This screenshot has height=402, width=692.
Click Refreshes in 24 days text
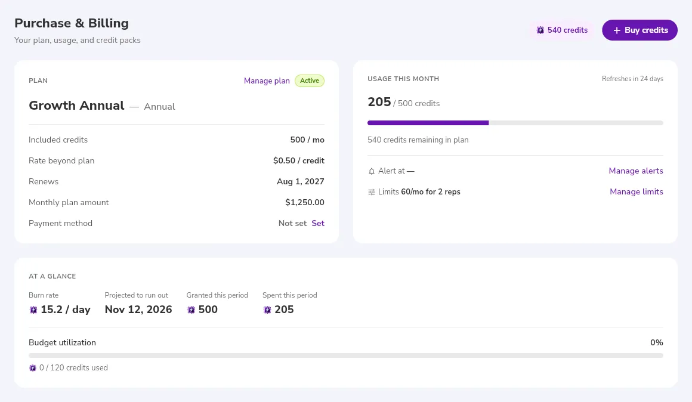click(x=632, y=79)
